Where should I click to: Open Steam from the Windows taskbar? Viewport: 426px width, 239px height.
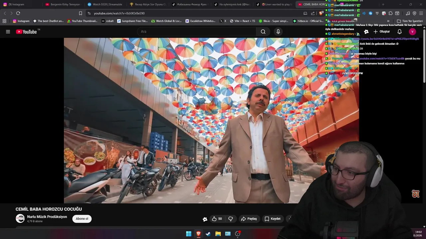208,234
